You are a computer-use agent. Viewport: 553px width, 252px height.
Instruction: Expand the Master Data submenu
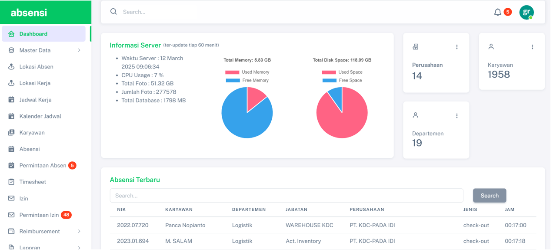coord(79,50)
